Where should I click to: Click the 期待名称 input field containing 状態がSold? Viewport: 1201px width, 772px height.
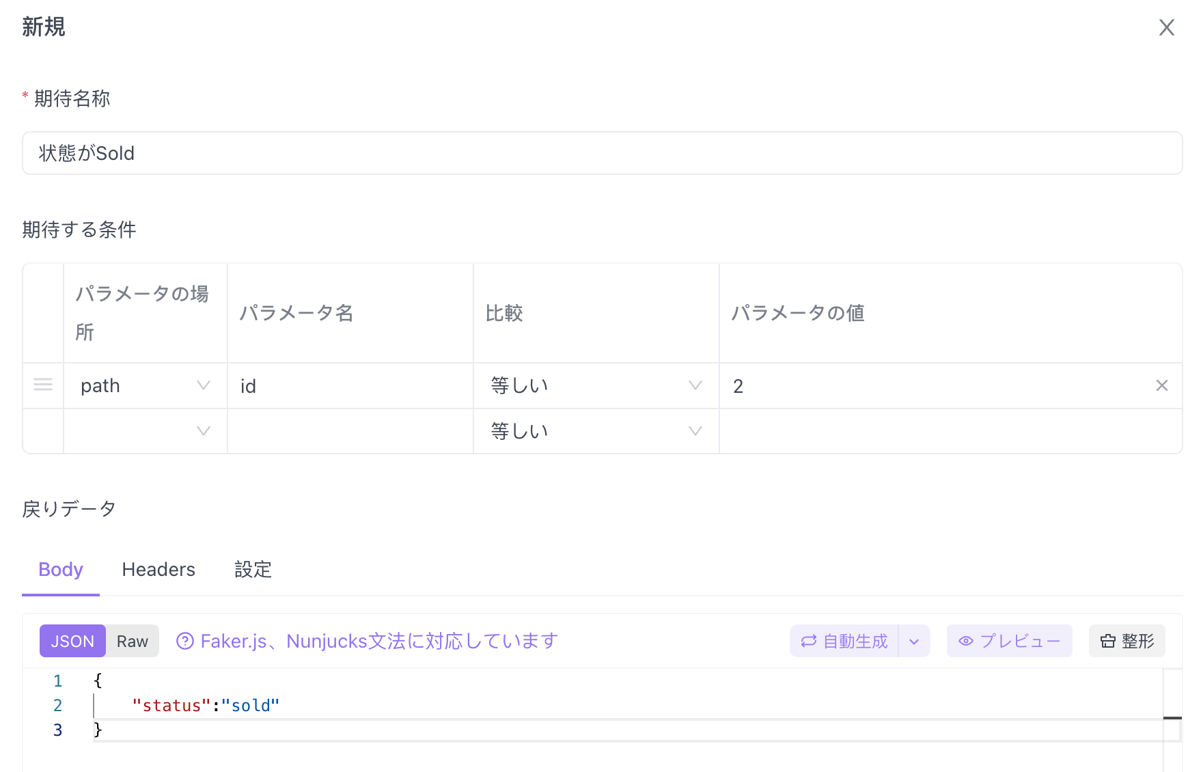pyautogui.click(x=602, y=153)
